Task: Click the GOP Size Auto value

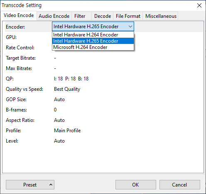Action: coord(59,99)
